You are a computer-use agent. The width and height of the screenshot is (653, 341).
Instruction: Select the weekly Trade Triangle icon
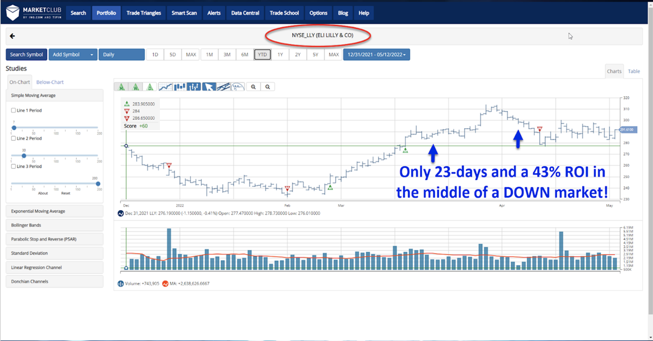click(x=135, y=86)
